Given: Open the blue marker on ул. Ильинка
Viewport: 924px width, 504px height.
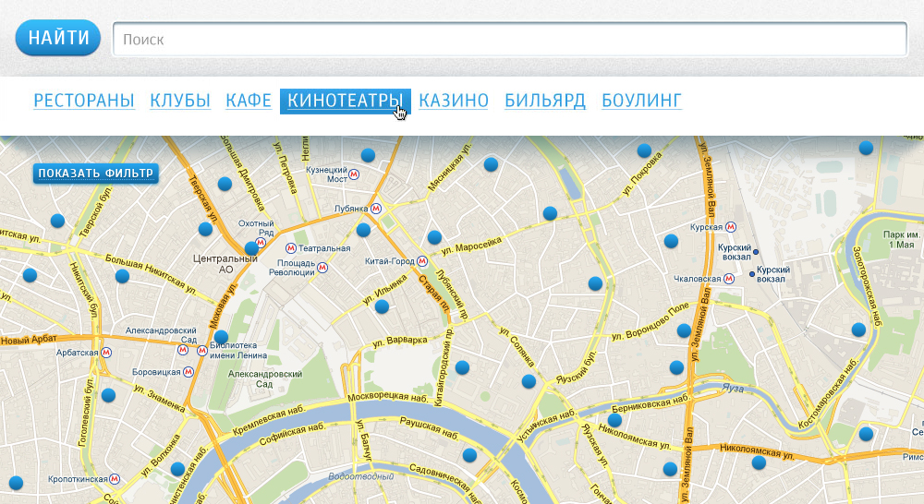Looking at the screenshot, I should pos(382,306).
